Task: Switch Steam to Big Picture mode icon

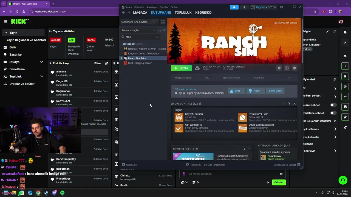Action: [281, 7]
